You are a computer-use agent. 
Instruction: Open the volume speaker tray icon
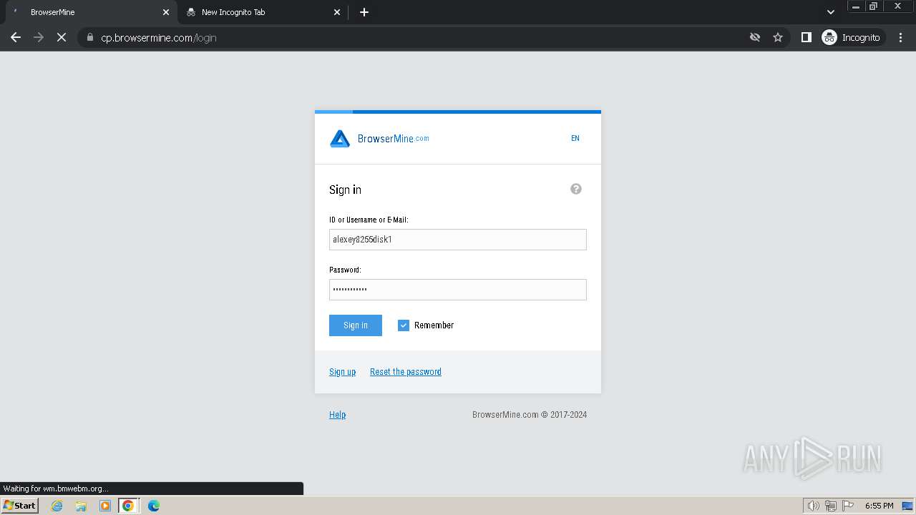tap(813, 506)
